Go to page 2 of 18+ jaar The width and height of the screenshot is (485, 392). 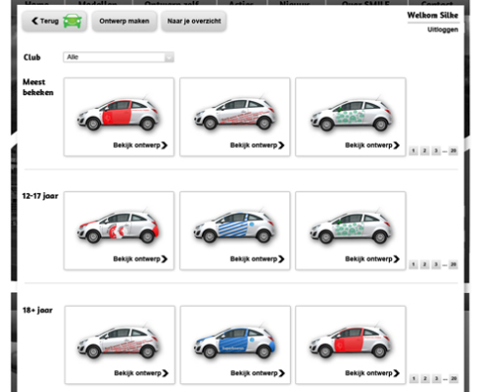tap(425, 379)
